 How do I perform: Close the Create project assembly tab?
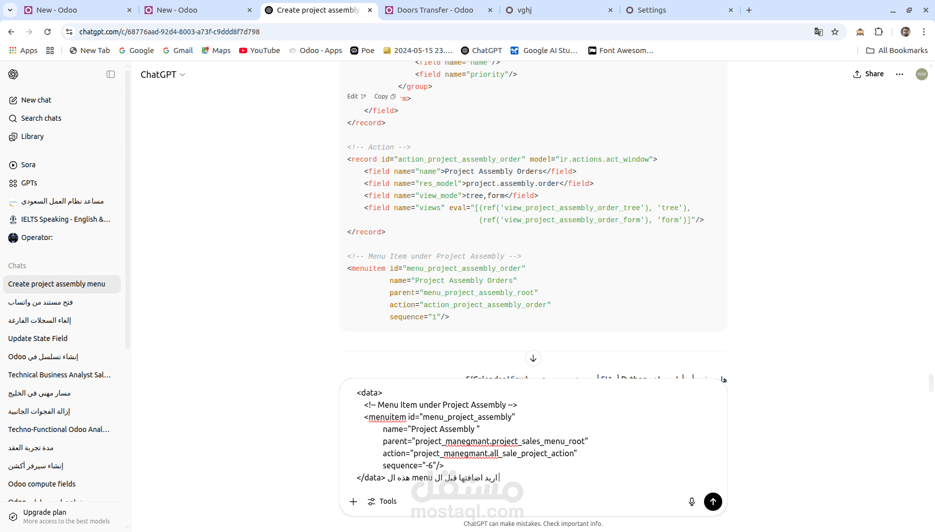[370, 10]
